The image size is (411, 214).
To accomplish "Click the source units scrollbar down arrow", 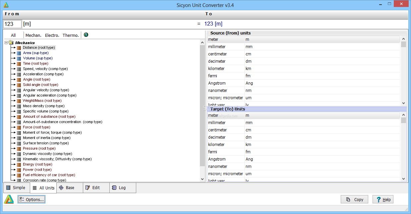I will click(x=403, y=103).
